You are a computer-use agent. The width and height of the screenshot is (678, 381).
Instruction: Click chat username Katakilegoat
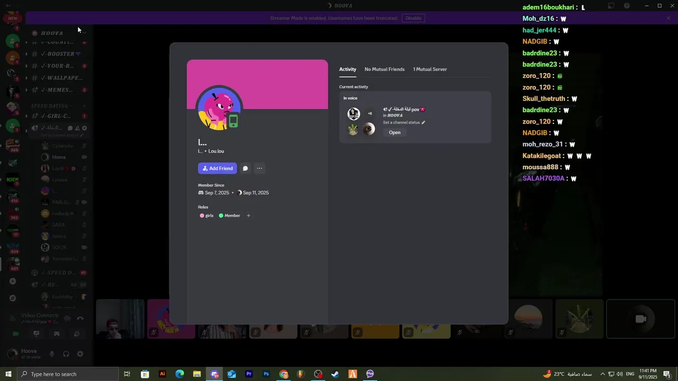542,156
